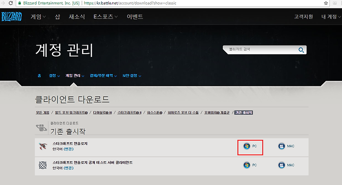The height and width of the screenshot is (185, 342).
Task: Go to the 샵 page
Action: tap(57, 17)
